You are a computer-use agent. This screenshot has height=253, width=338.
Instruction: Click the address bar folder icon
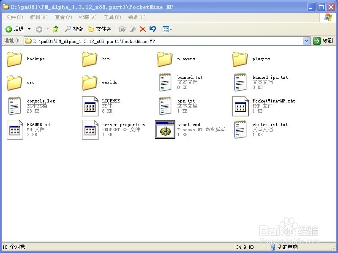click(x=28, y=41)
